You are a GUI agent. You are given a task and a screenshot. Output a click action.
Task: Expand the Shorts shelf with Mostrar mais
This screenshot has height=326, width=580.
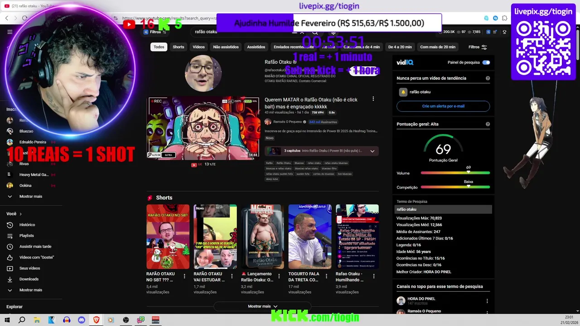point(262,307)
